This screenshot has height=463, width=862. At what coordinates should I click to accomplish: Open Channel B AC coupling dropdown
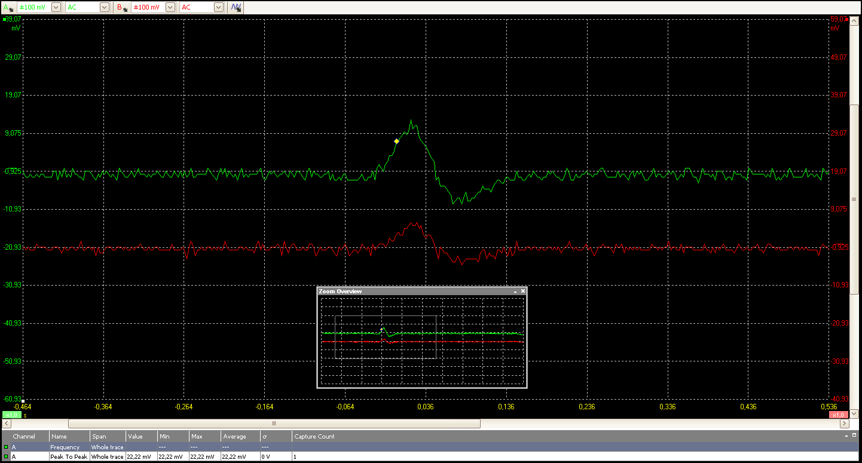coord(218,7)
